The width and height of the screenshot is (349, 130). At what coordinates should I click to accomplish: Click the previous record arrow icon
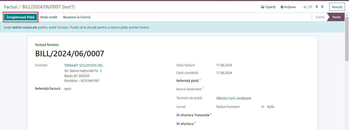[317, 7]
